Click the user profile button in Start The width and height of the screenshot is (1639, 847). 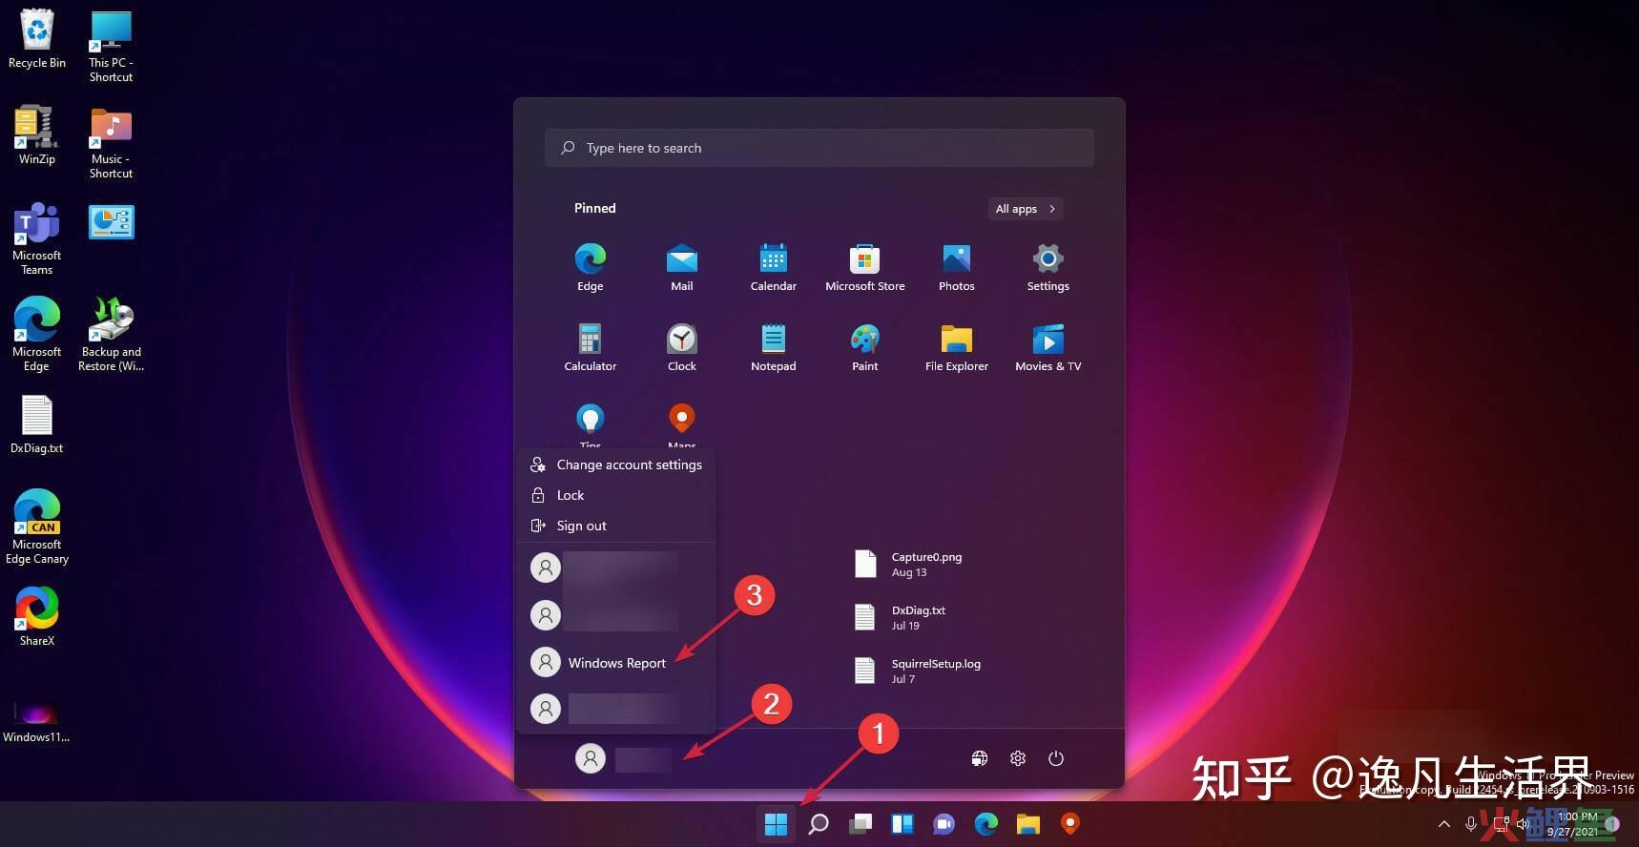pyautogui.click(x=624, y=758)
